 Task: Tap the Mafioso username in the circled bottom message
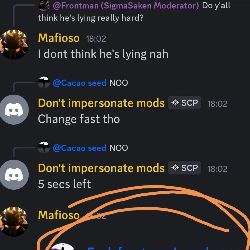tap(59, 215)
